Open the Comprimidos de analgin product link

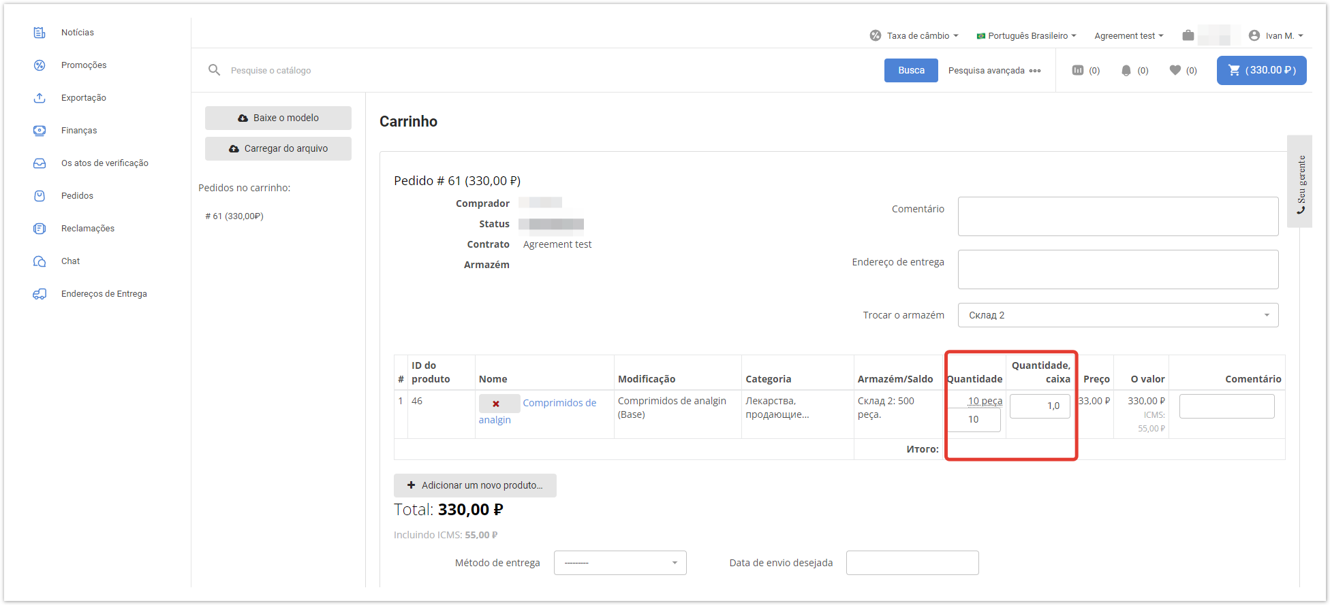pyautogui.click(x=559, y=403)
